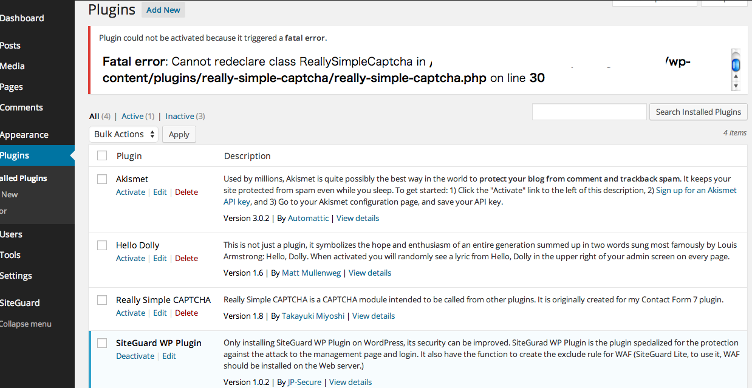
Task: Edit the SiteGuard WP Plugin
Action: coord(169,356)
